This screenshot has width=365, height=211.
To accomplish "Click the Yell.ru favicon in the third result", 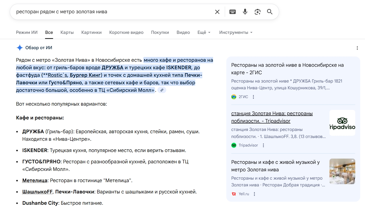I will (234, 194).
